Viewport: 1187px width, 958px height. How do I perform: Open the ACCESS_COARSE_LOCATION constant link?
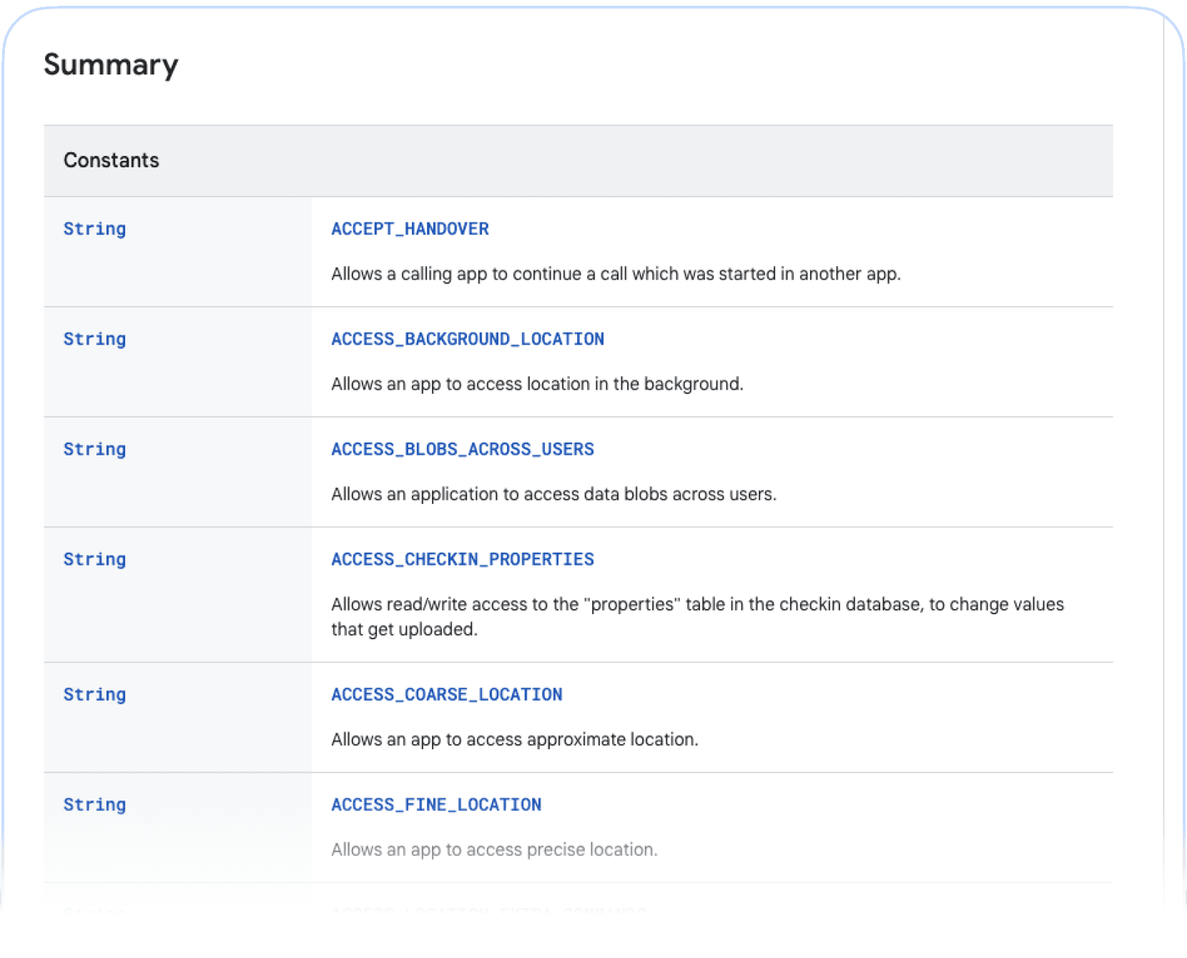click(x=447, y=694)
